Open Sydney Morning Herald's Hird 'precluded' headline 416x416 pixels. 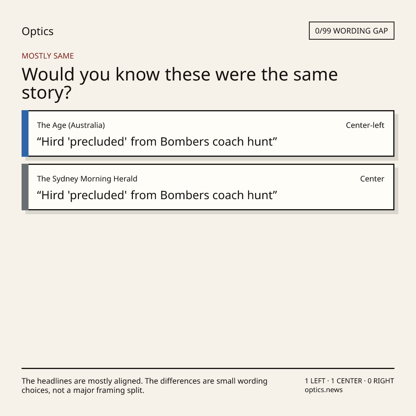(157, 195)
